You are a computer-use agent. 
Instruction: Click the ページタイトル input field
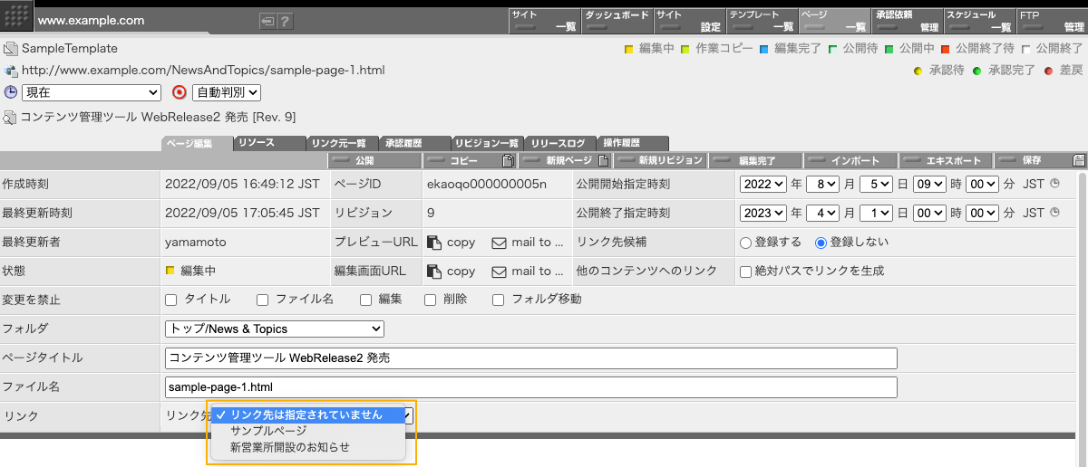pos(530,357)
